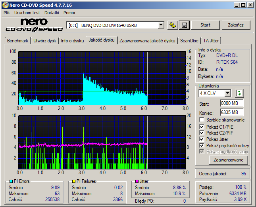
Task: Click the Koniec 6335 MB field
Action: 231,112
